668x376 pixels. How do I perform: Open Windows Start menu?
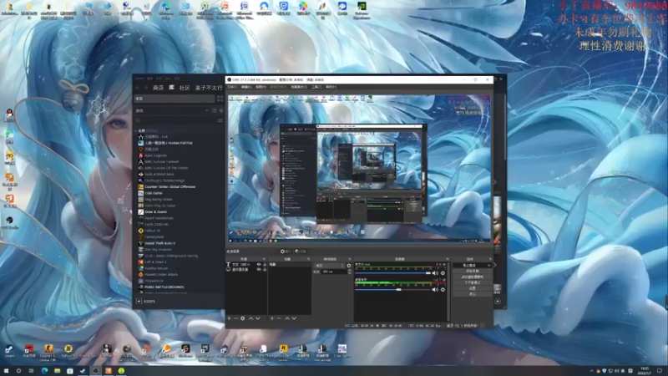pyautogui.click(x=6, y=370)
